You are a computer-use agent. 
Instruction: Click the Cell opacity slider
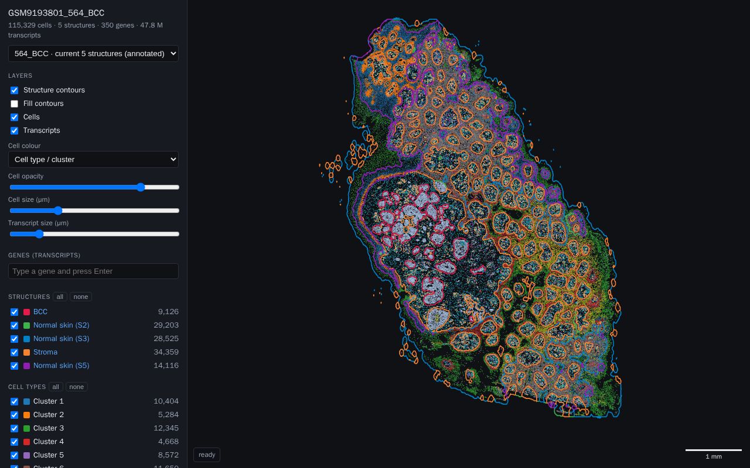pyautogui.click(x=94, y=187)
